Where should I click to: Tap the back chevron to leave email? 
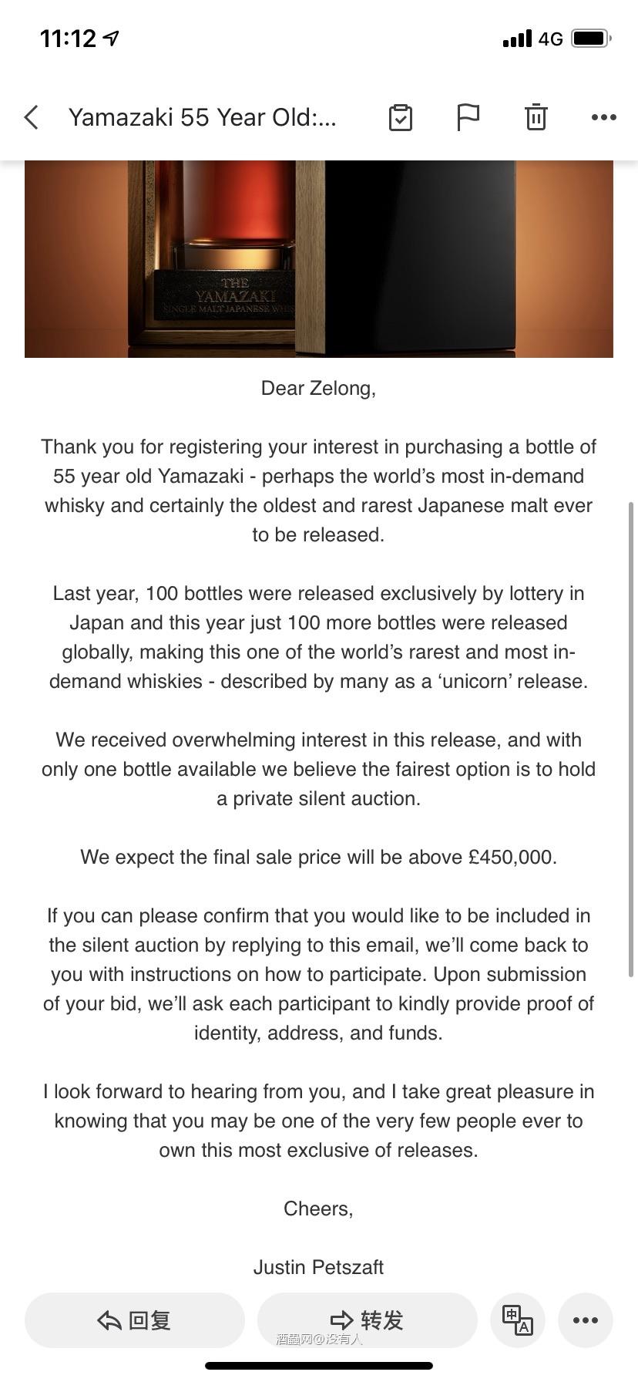[32, 117]
